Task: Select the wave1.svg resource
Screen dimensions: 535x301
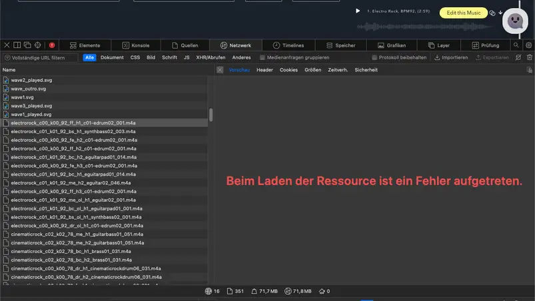Action: point(104,97)
